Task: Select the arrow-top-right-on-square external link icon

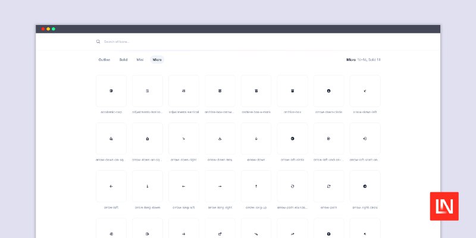Action: tap(220, 228)
